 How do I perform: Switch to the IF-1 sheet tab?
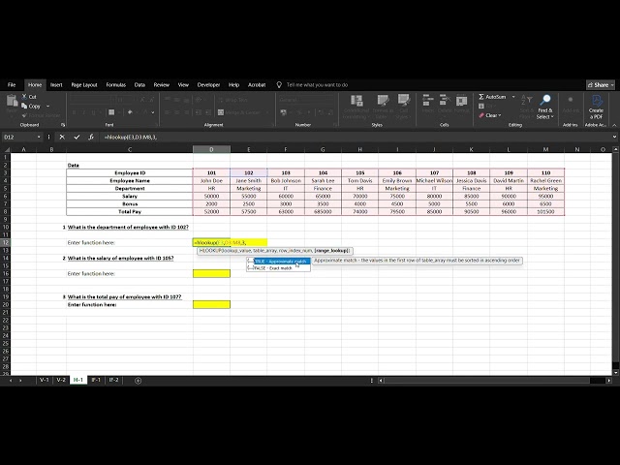tap(96, 380)
